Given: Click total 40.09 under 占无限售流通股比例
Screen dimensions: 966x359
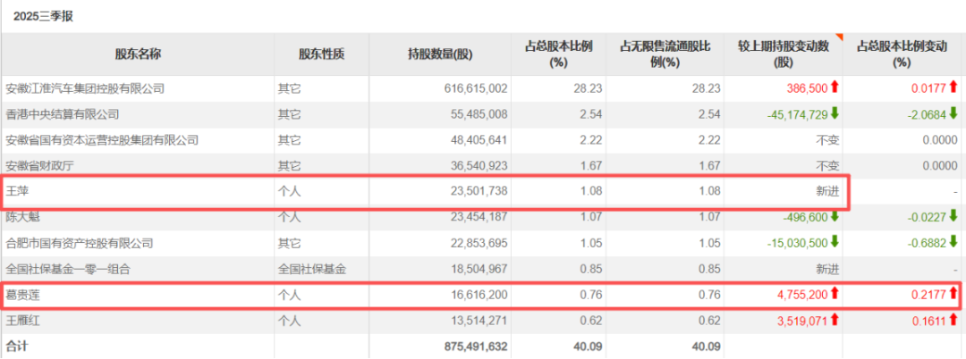Looking at the screenshot, I should tap(708, 346).
